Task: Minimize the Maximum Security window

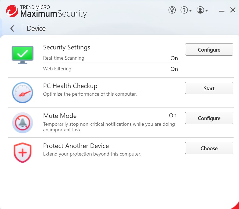Action: coord(222,11)
